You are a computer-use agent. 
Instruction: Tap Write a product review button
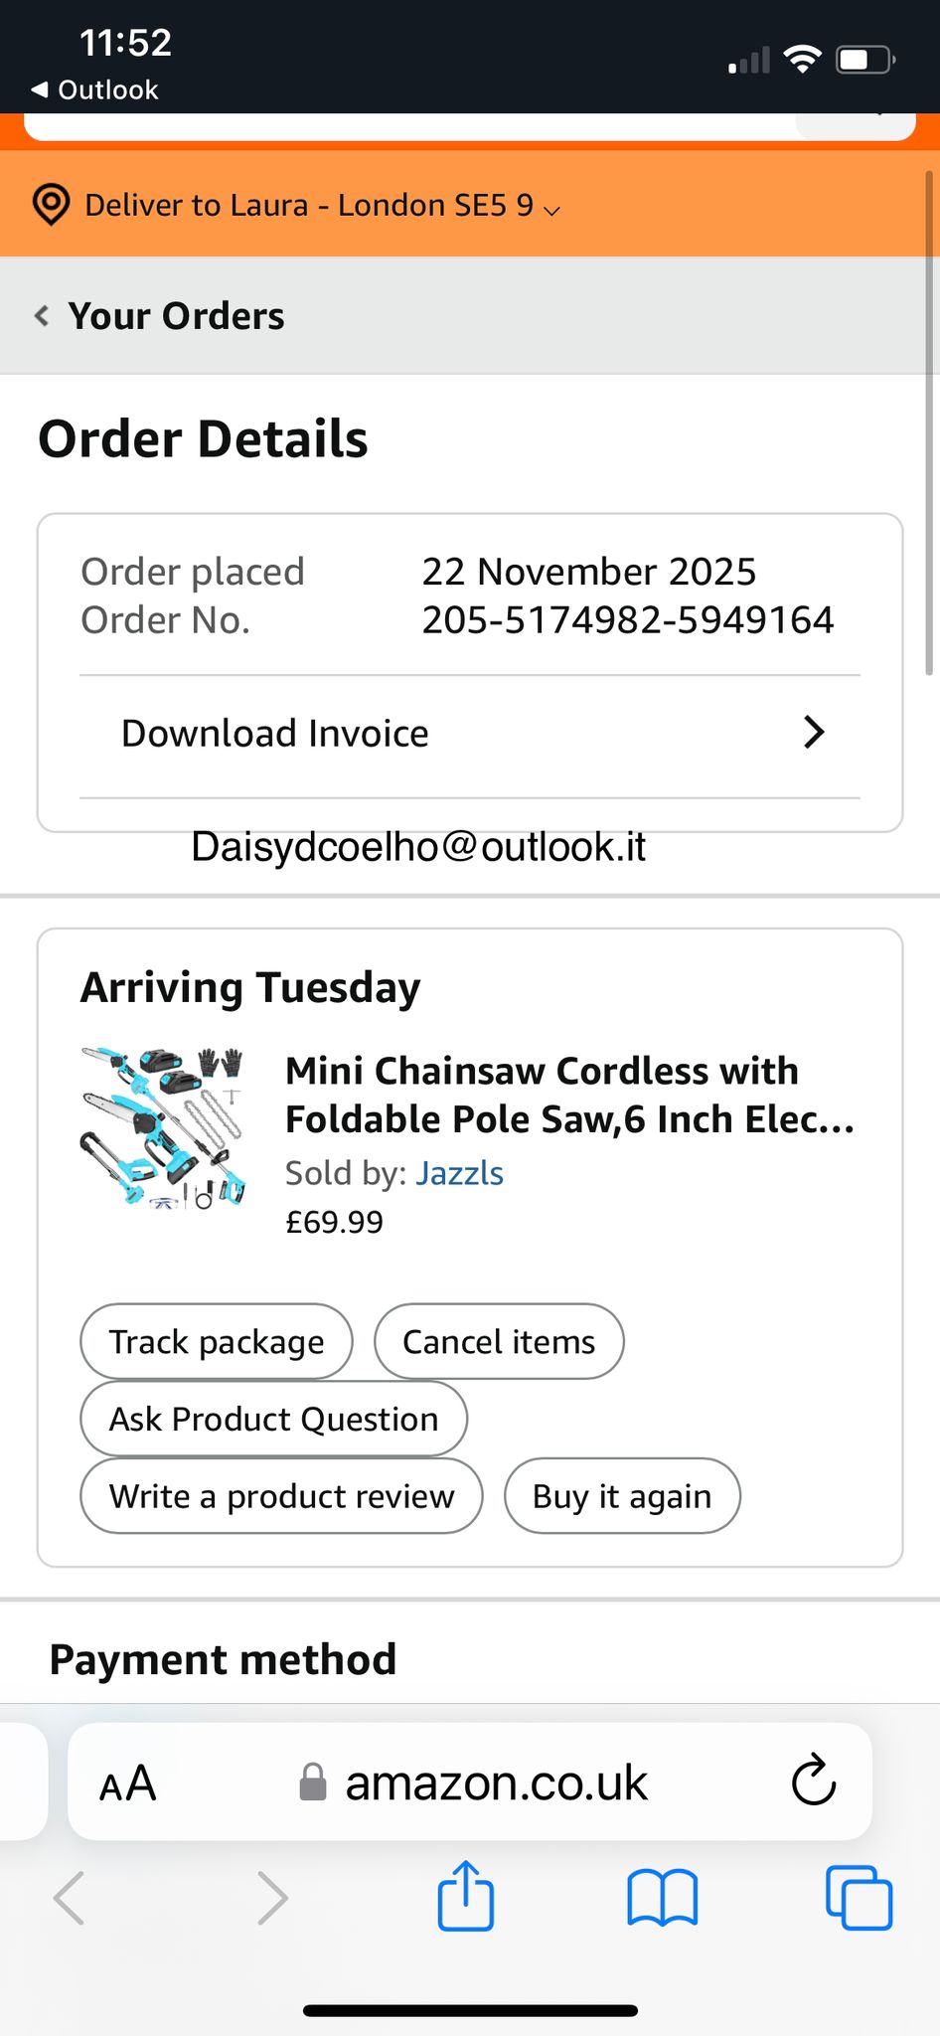coord(281,1496)
